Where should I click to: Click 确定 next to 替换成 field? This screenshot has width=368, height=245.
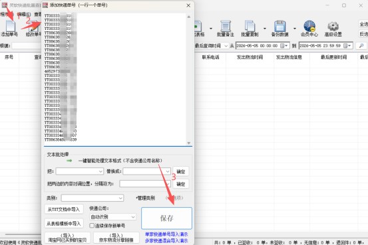tap(180, 171)
